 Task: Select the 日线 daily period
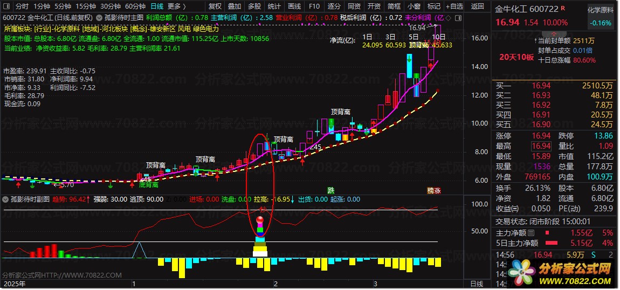tap(156, 6)
